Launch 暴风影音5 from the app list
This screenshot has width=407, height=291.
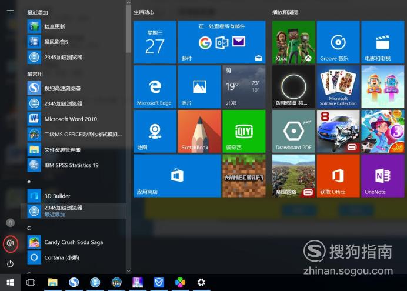tap(73, 42)
